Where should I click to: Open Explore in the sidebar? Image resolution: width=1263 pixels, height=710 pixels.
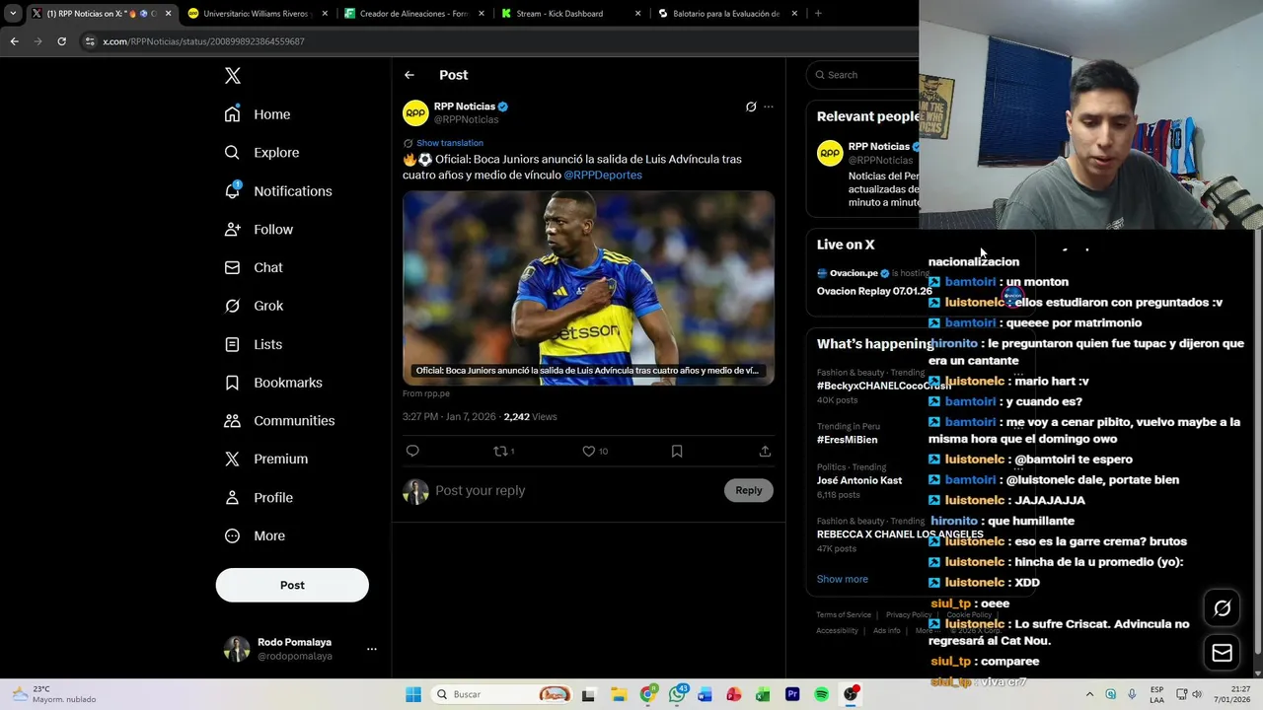261,153
